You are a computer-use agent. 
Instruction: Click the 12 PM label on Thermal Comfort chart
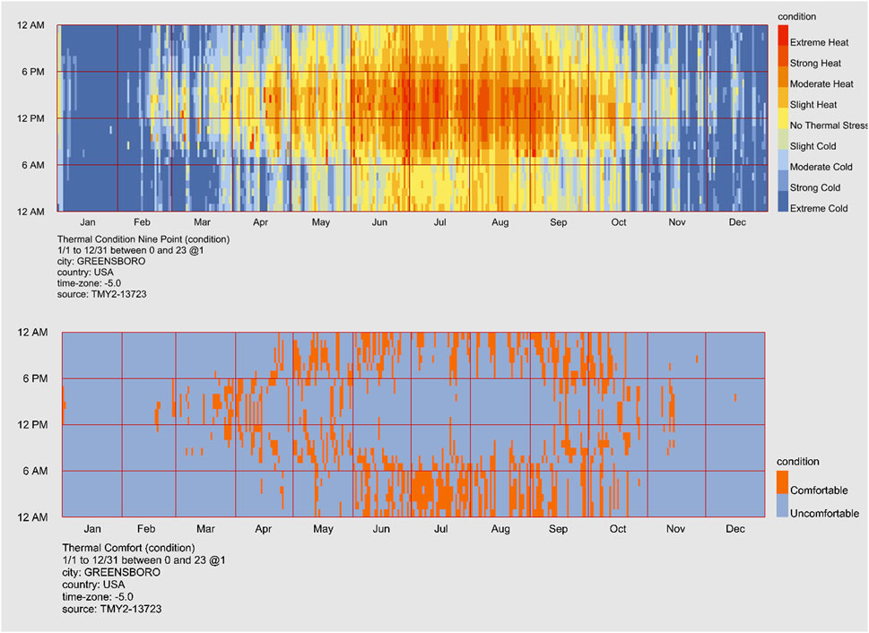[x=32, y=425]
